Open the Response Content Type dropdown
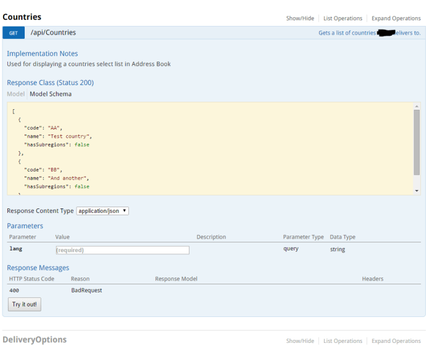The height and width of the screenshot is (346, 432). click(x=102, y=211)
